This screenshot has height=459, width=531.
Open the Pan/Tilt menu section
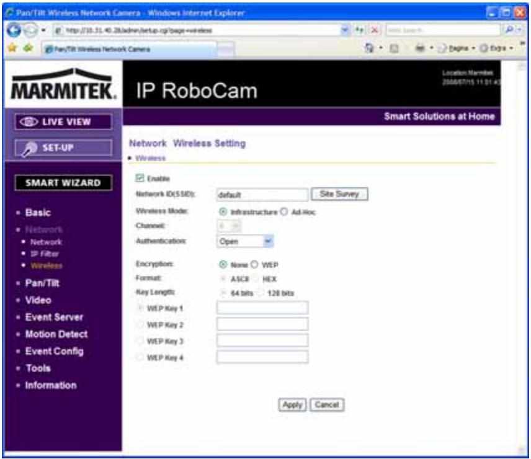click(42, 283)
